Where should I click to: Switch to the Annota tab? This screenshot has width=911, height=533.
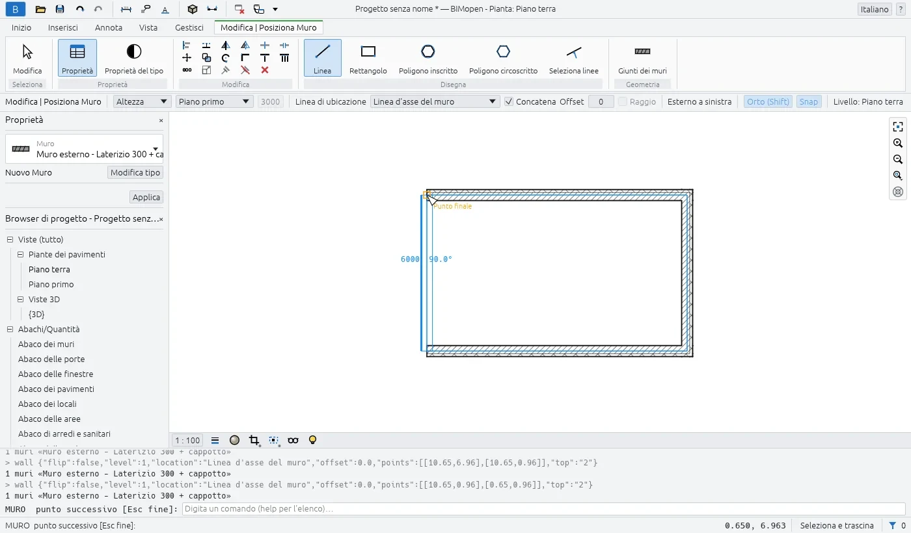tap(109, 28)
